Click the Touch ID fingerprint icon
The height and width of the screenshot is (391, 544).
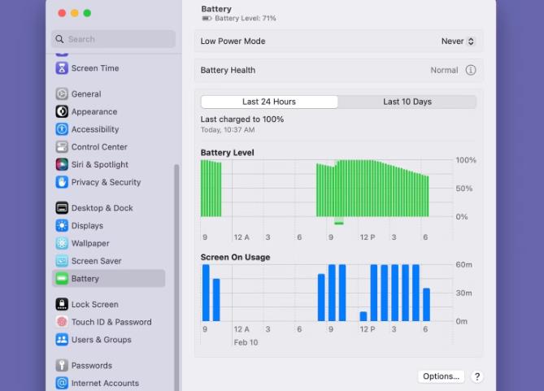coord(62,322)
